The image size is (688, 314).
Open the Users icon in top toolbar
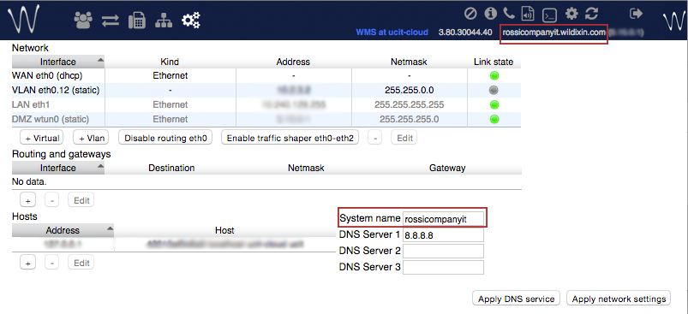82,21
